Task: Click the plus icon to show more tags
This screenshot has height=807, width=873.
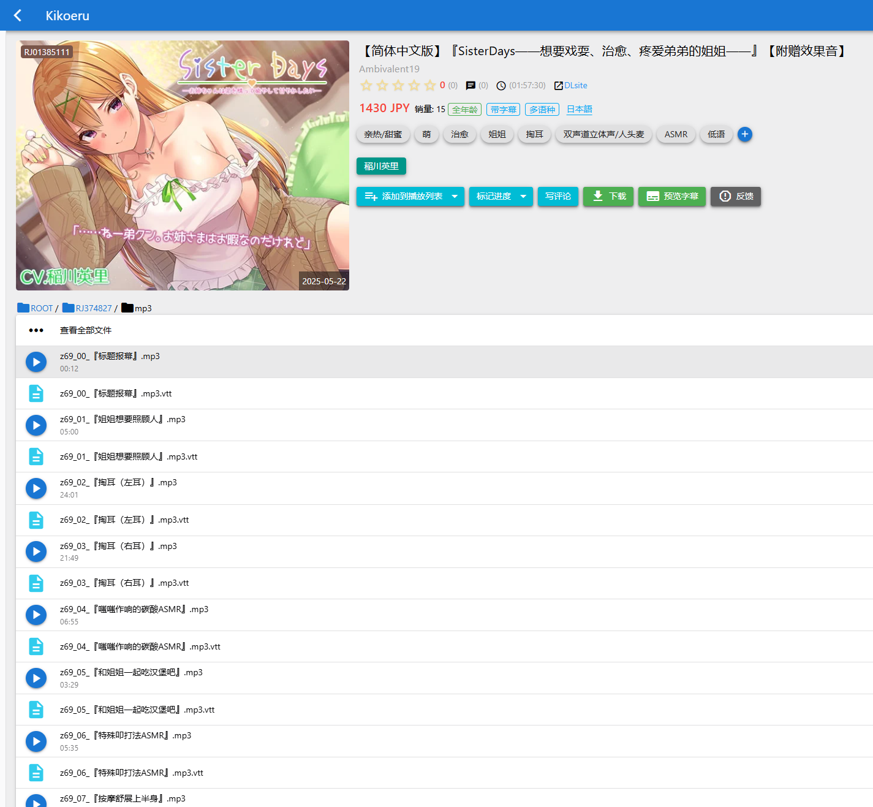Action: click(x=744, y=134)
